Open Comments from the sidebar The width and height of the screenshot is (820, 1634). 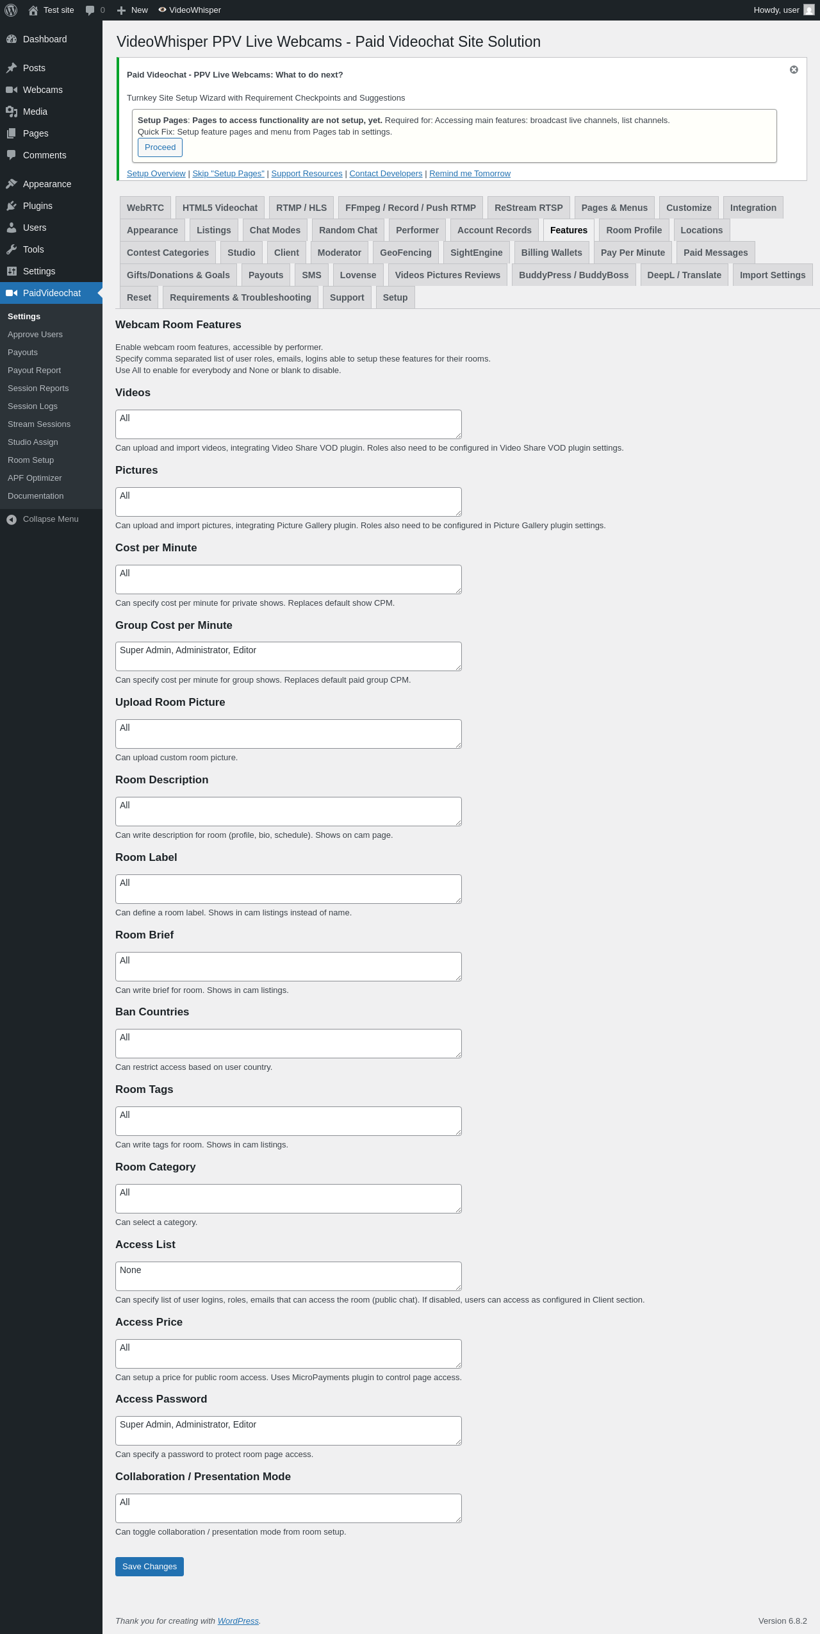[x=51, y=155]
